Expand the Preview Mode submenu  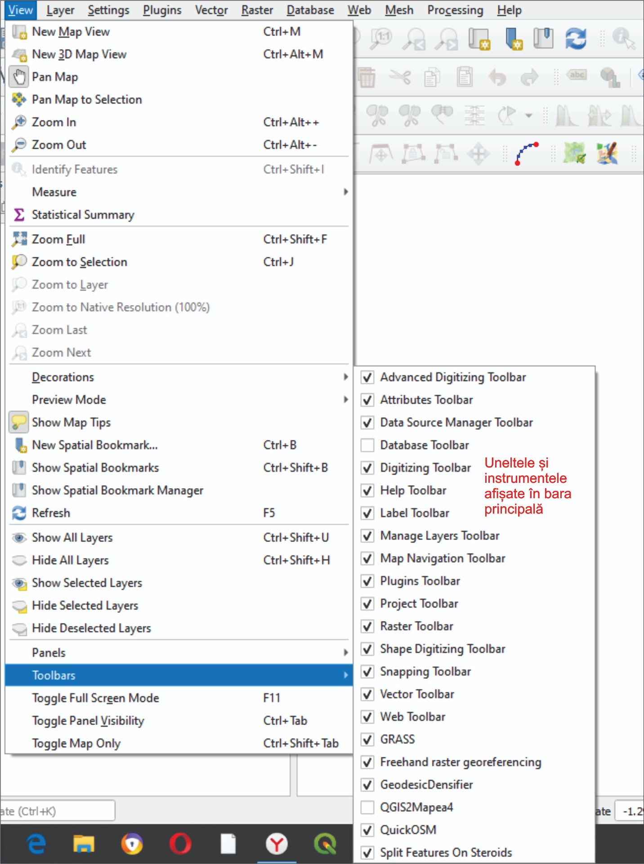179,400
